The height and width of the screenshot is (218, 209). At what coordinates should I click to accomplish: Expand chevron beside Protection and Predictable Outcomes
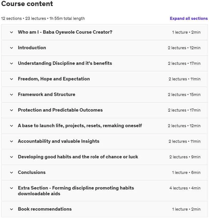pyautogui.click(x=12, y=110)
